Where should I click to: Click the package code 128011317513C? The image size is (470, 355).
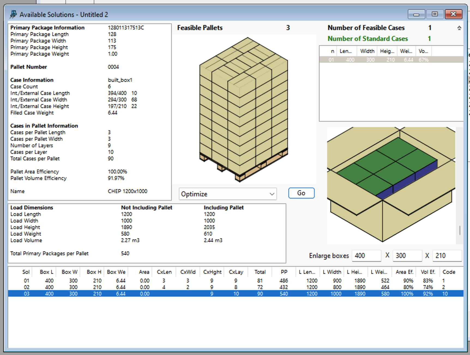(126, 28)
